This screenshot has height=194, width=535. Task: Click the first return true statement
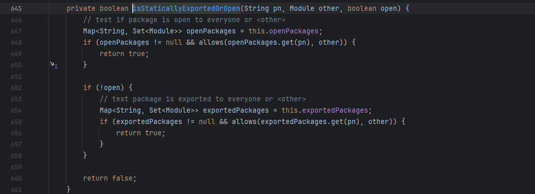pos(124,54)
